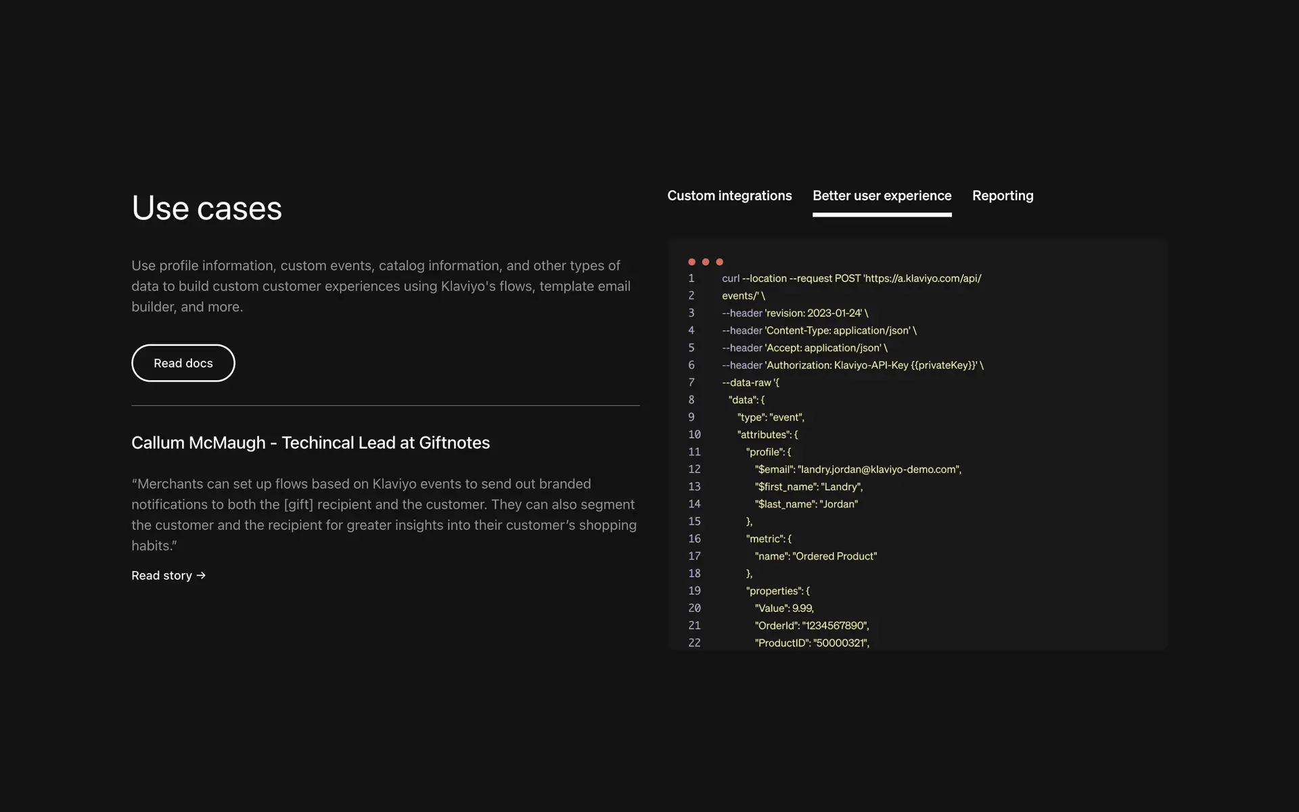Click the arrow icon after Read story
1299x812 pixels.
pyautogui.click(x=201, y=576)
